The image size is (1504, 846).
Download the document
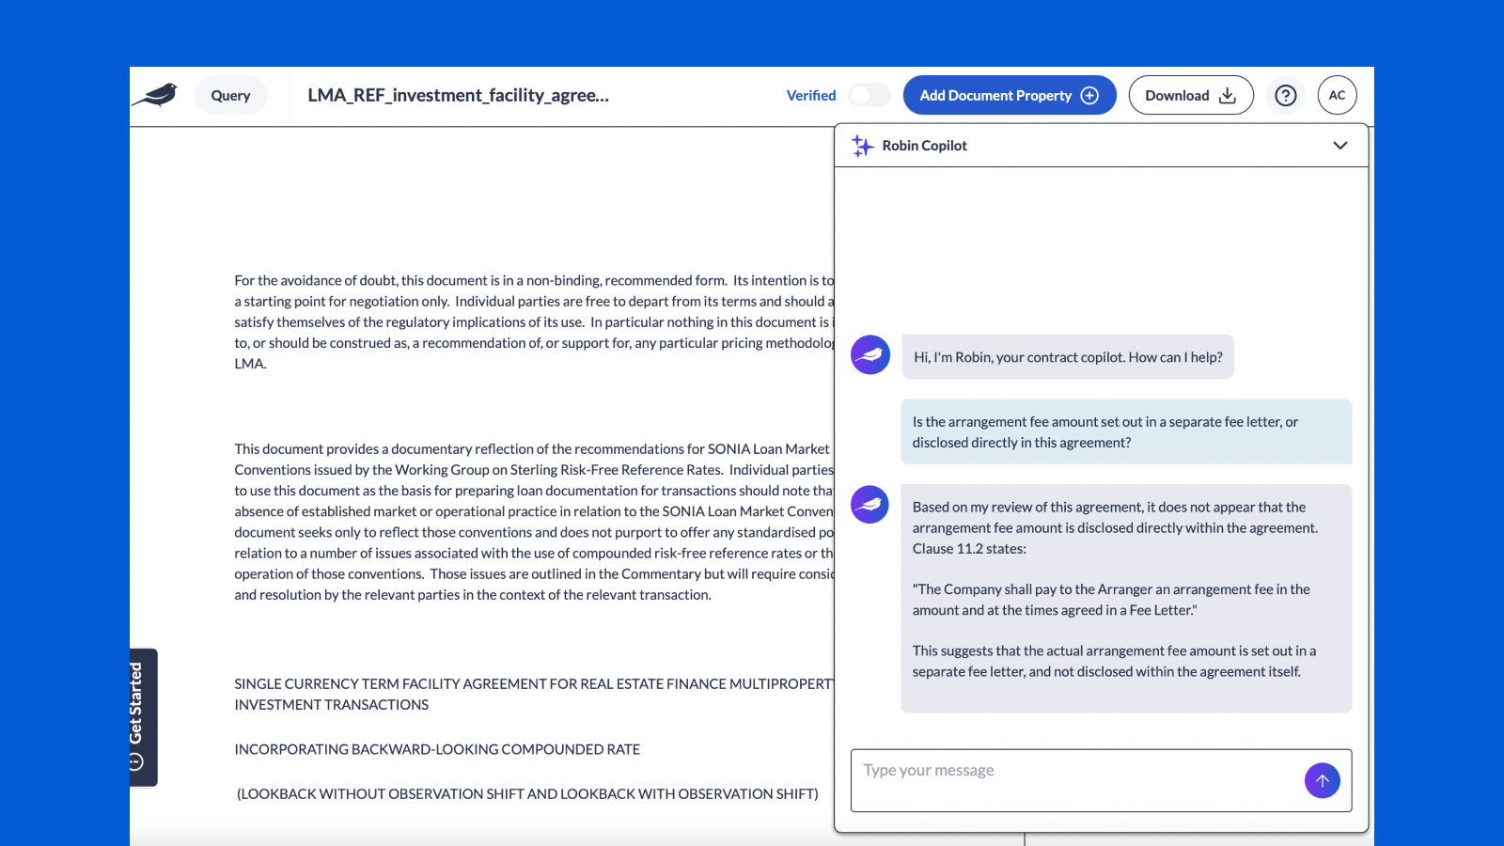[x=1191, y=95]
